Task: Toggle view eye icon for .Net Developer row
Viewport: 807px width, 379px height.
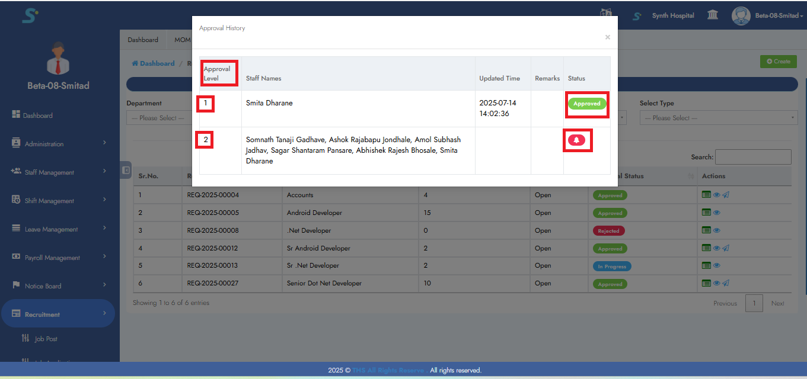Action: tap(716, 230)
